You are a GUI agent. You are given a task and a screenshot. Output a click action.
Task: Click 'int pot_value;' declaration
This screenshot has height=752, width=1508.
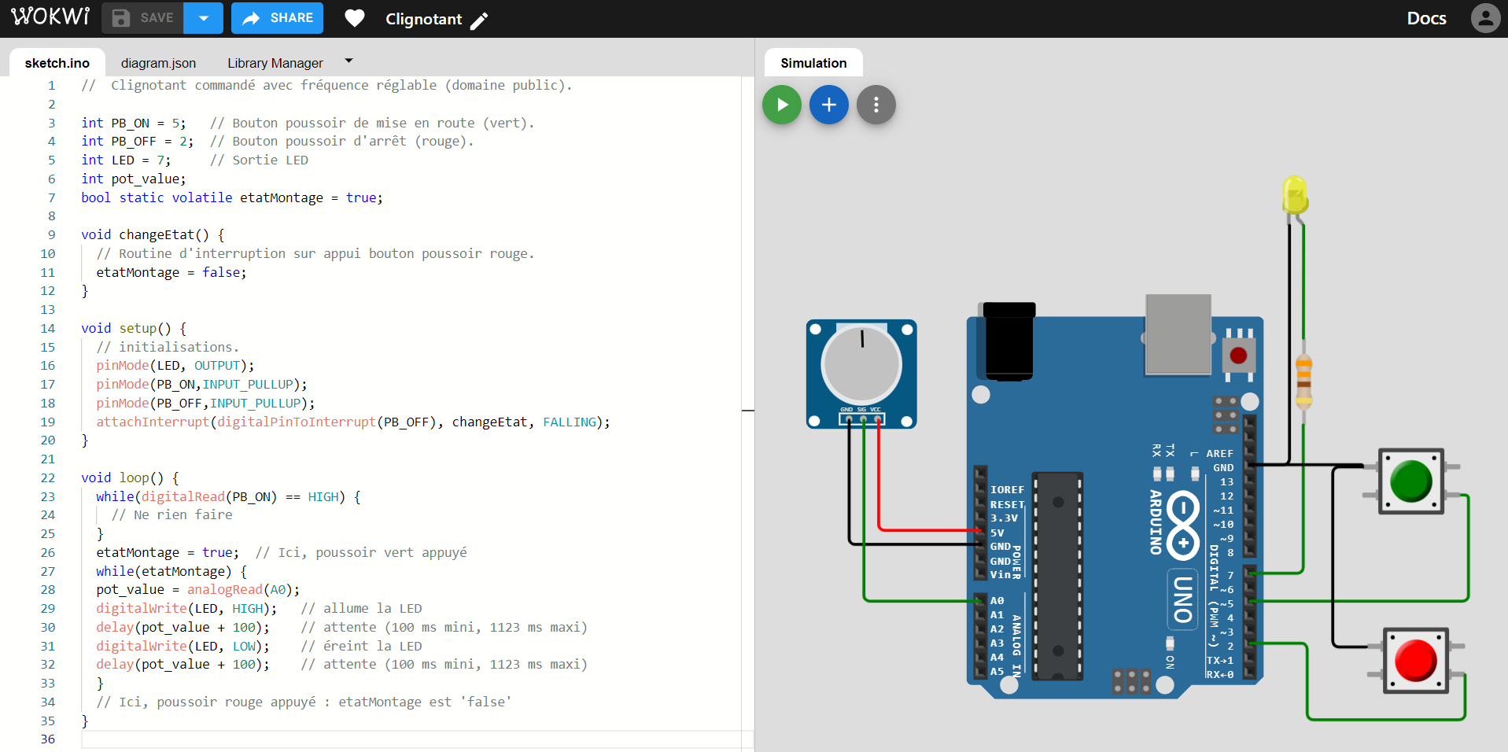coord(134,179)
